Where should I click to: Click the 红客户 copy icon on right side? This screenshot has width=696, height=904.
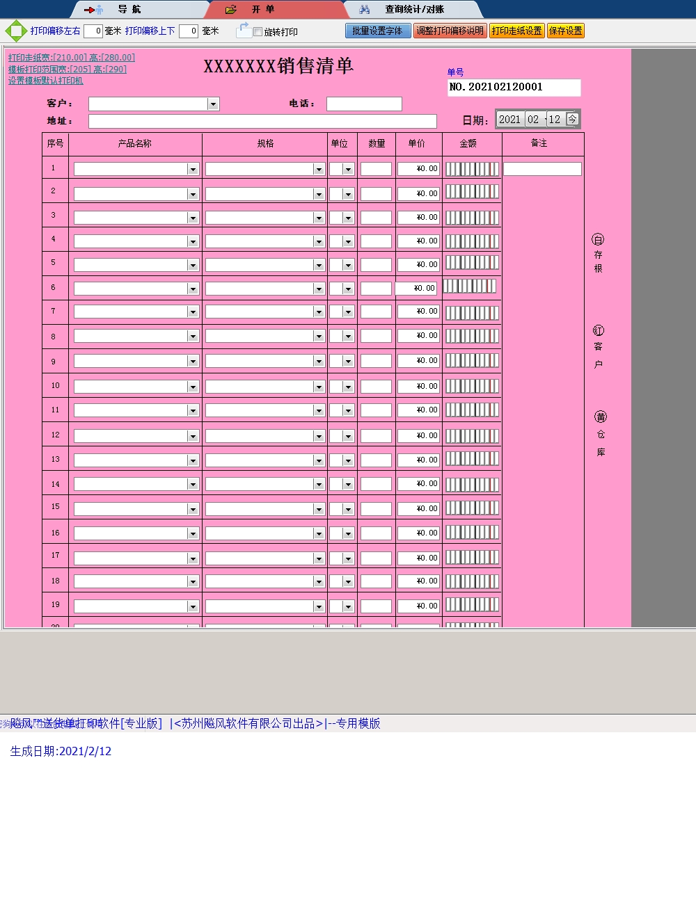click(x=598, y=330)
